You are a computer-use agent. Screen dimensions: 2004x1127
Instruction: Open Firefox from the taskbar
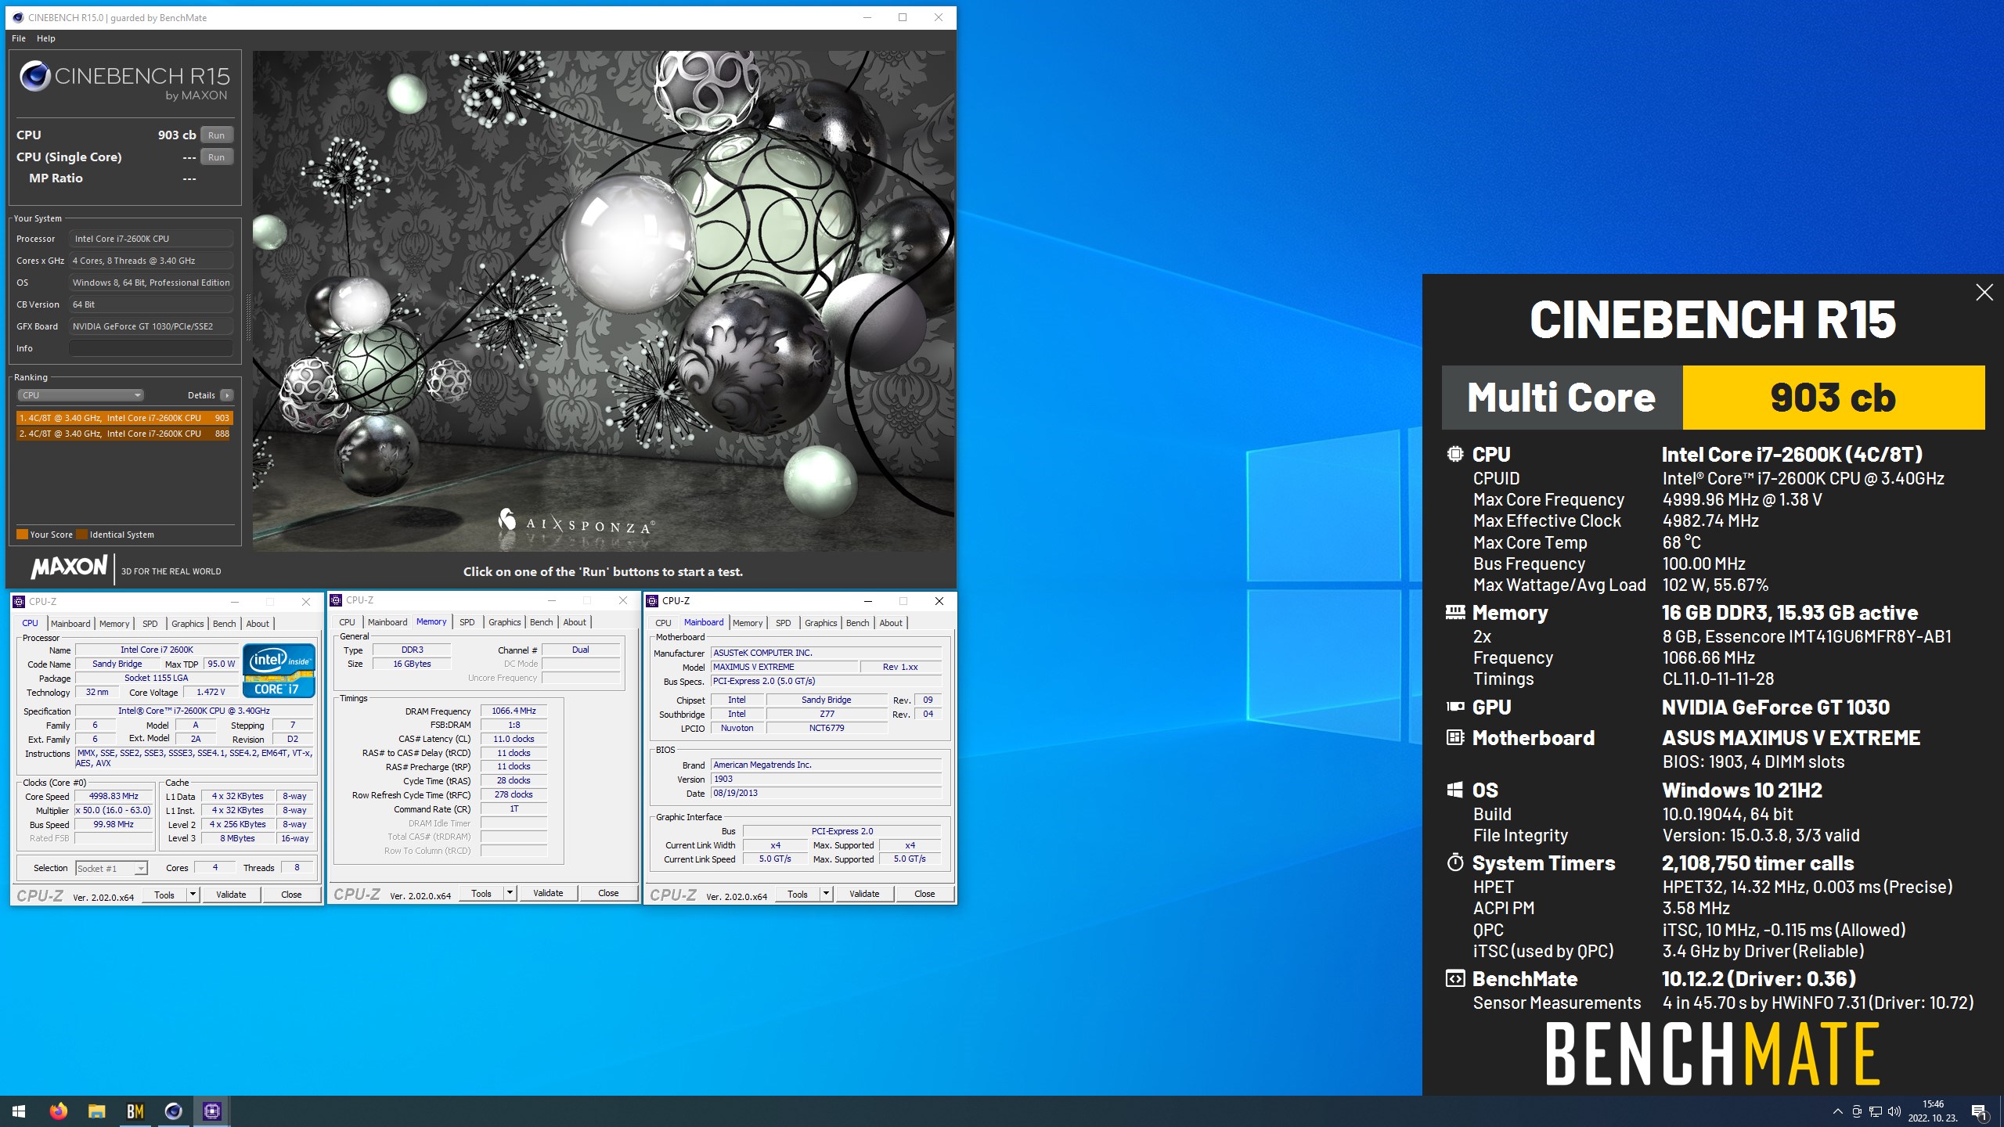click(58, 1111)
